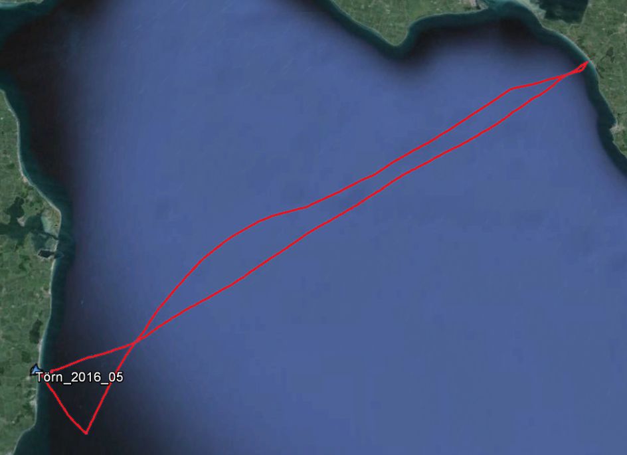Click the red track start point beside the placemark
The width and height of the screenshot is (627, 455).
click(50, 372)
